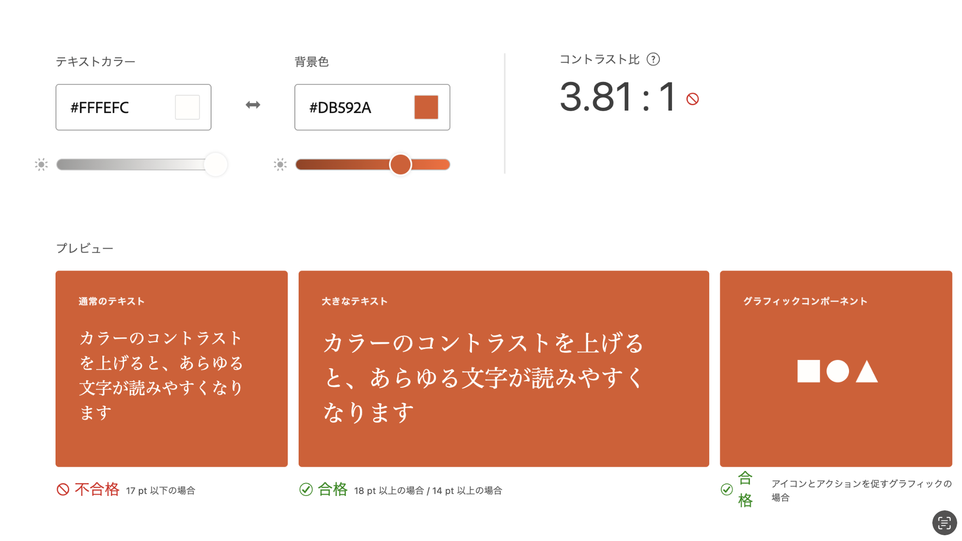This screenshot has height=541, width=962.
Task: Click the background color brightness sun icon
Action: click(x=280, y=165)
